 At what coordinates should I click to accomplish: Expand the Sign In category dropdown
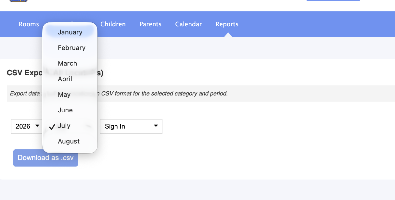pos(131,126)
